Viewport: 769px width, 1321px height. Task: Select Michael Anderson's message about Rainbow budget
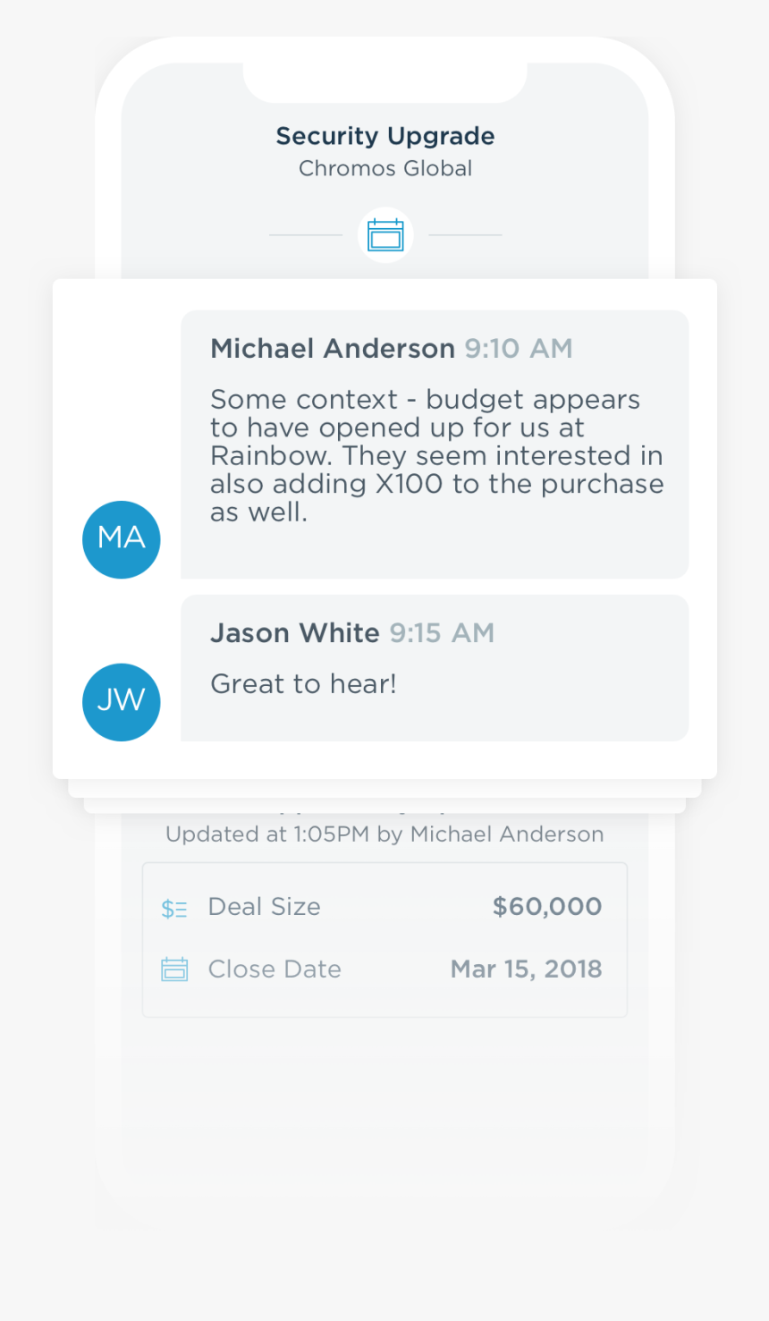tap(437, 455)
